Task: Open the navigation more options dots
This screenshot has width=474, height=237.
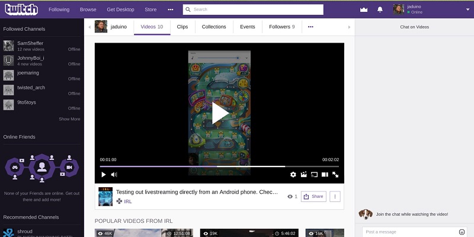Action: tap(171, 9)
